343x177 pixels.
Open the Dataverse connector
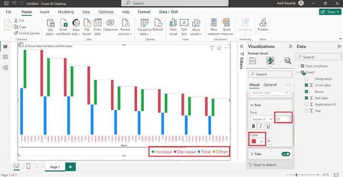pos(110,25)
